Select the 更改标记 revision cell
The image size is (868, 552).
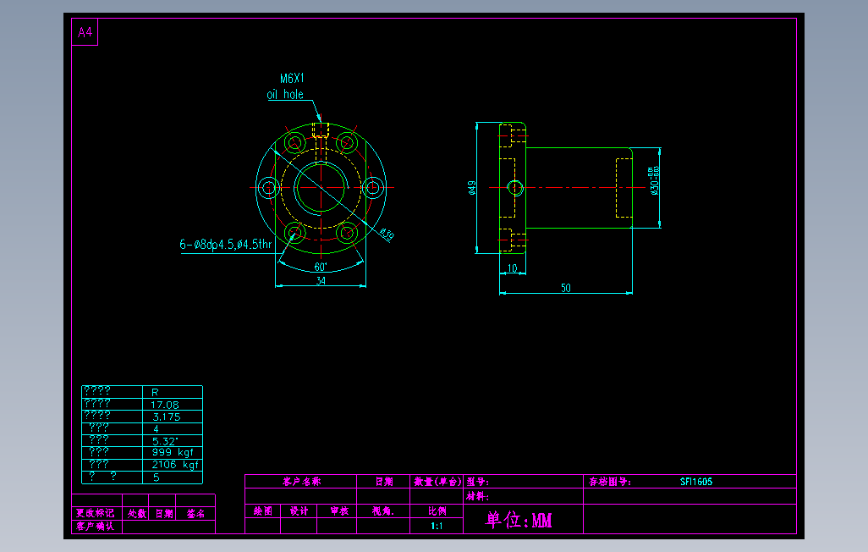[x=96, y=513]
